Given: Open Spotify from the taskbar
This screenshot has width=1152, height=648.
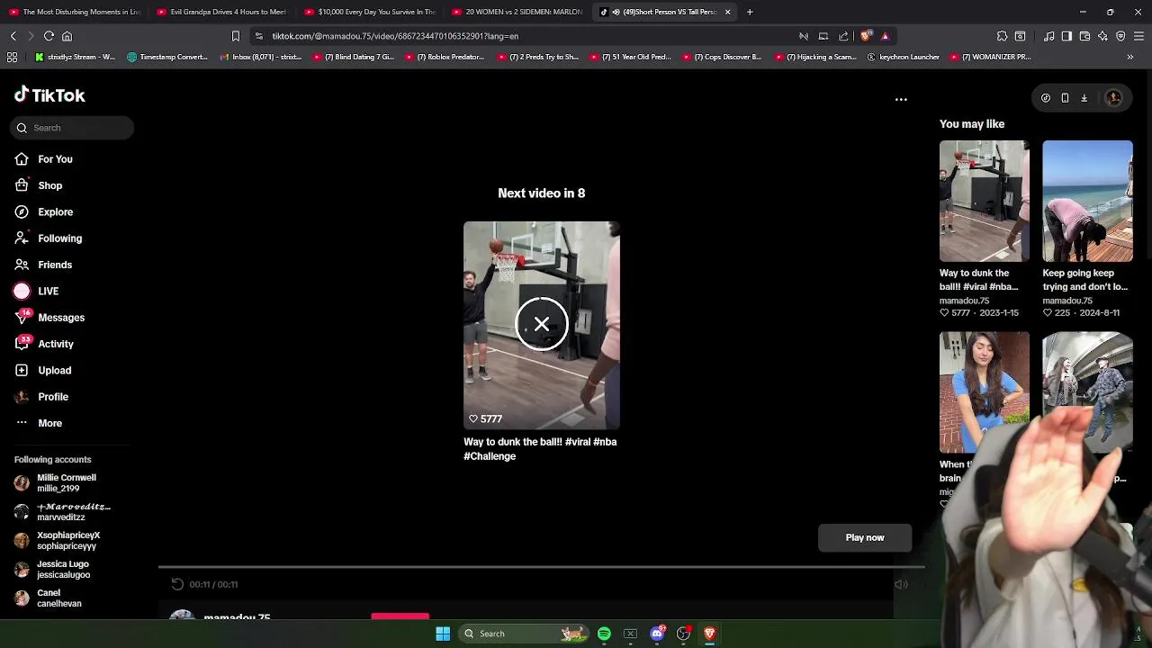Looking at the screenshot, I should point(604,634).
